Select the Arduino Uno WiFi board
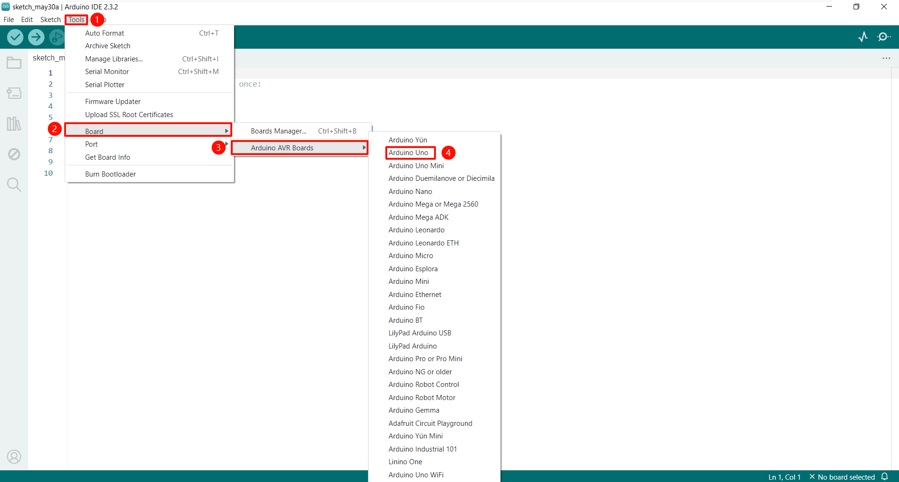The width and height of the screenshot is (899, 482). [x=435, y=475]
